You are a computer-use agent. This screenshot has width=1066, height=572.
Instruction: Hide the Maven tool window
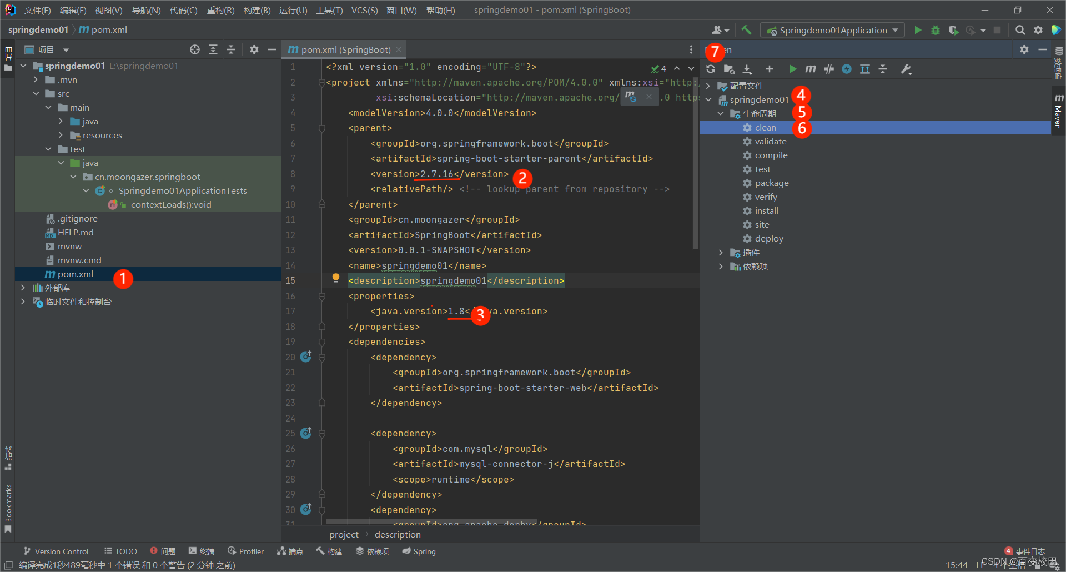(1043, 49)
